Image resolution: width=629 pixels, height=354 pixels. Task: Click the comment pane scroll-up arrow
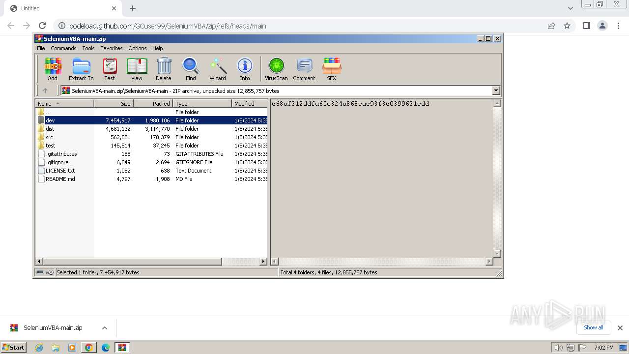tap(497, 103)
